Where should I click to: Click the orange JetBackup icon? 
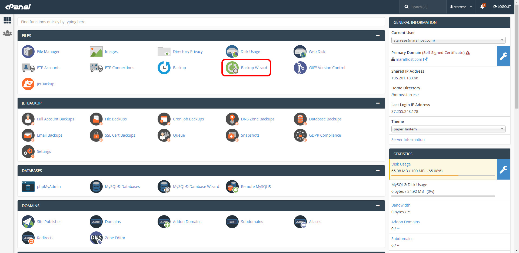pyautogui.click(x=28, y=84)
